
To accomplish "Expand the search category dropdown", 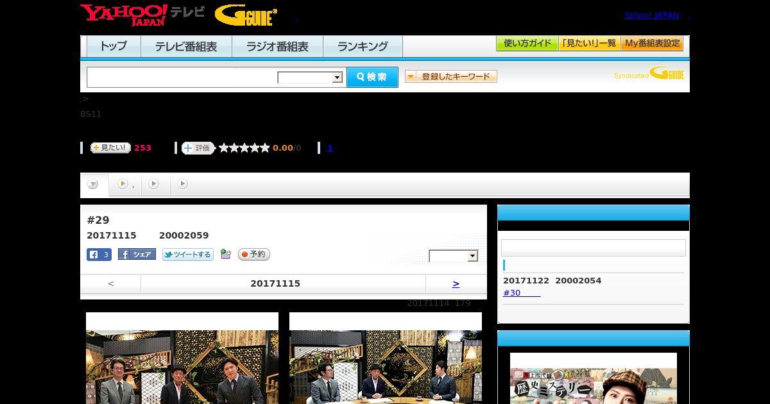I will 310,78.
